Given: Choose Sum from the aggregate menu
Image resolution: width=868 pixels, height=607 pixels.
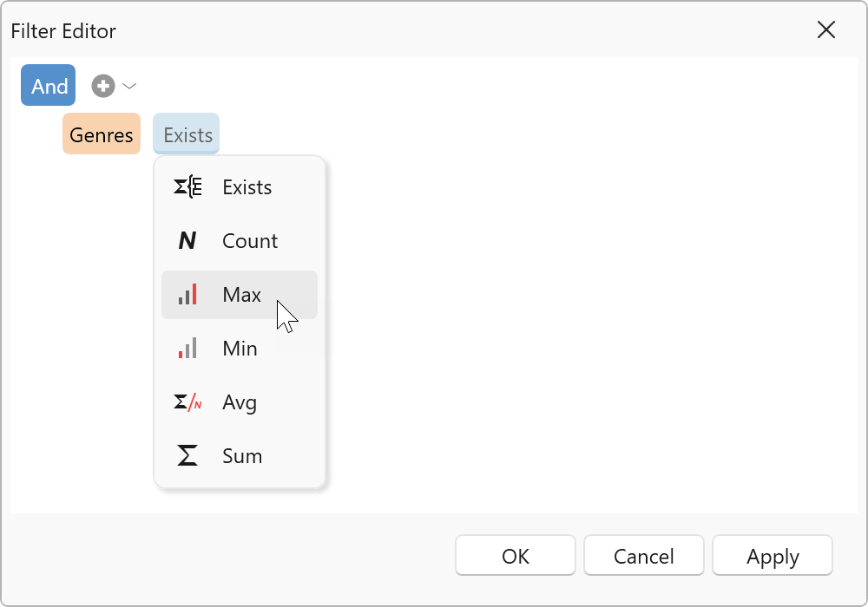Looking at the screenshot, I should [x=242, y=456].
